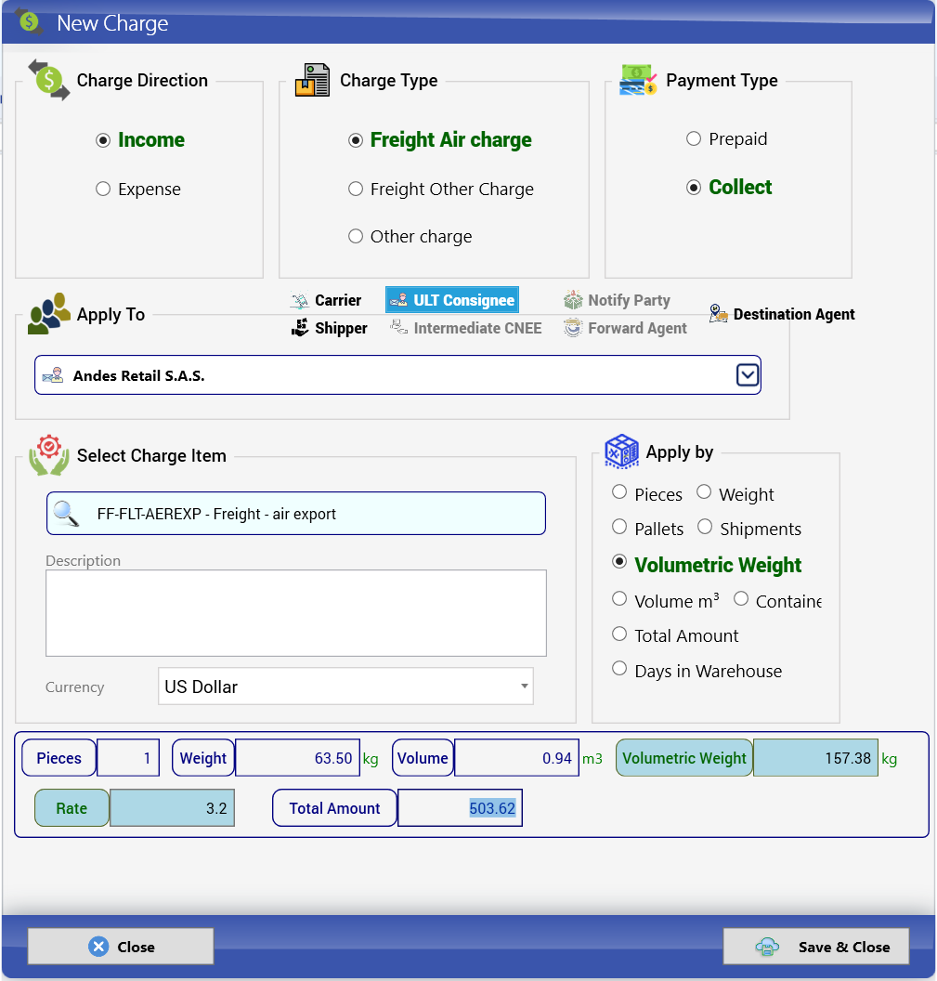This screenshot has width=937, height=981.
Task: Click the magnifier search icon in charge item field
Action: pyautogui.click(x=66, y=514)
